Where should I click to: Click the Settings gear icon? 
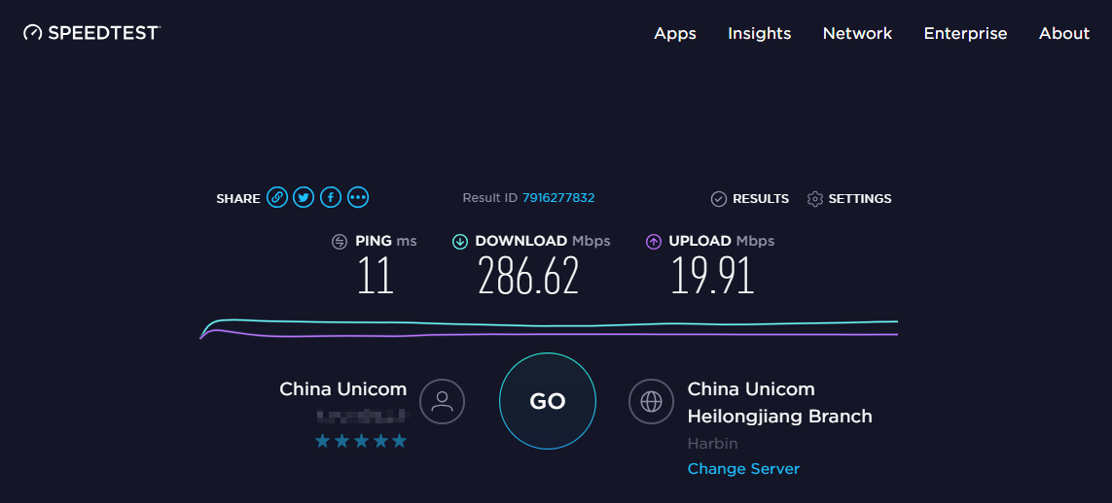point(815,199)
